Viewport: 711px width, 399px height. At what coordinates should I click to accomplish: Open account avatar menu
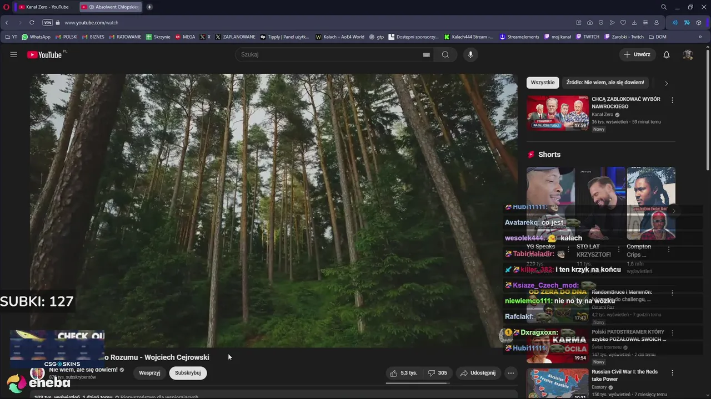pos(688,54)
